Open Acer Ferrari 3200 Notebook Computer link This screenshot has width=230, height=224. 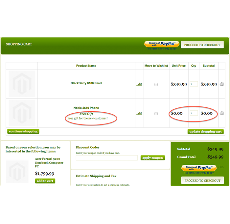49,162
